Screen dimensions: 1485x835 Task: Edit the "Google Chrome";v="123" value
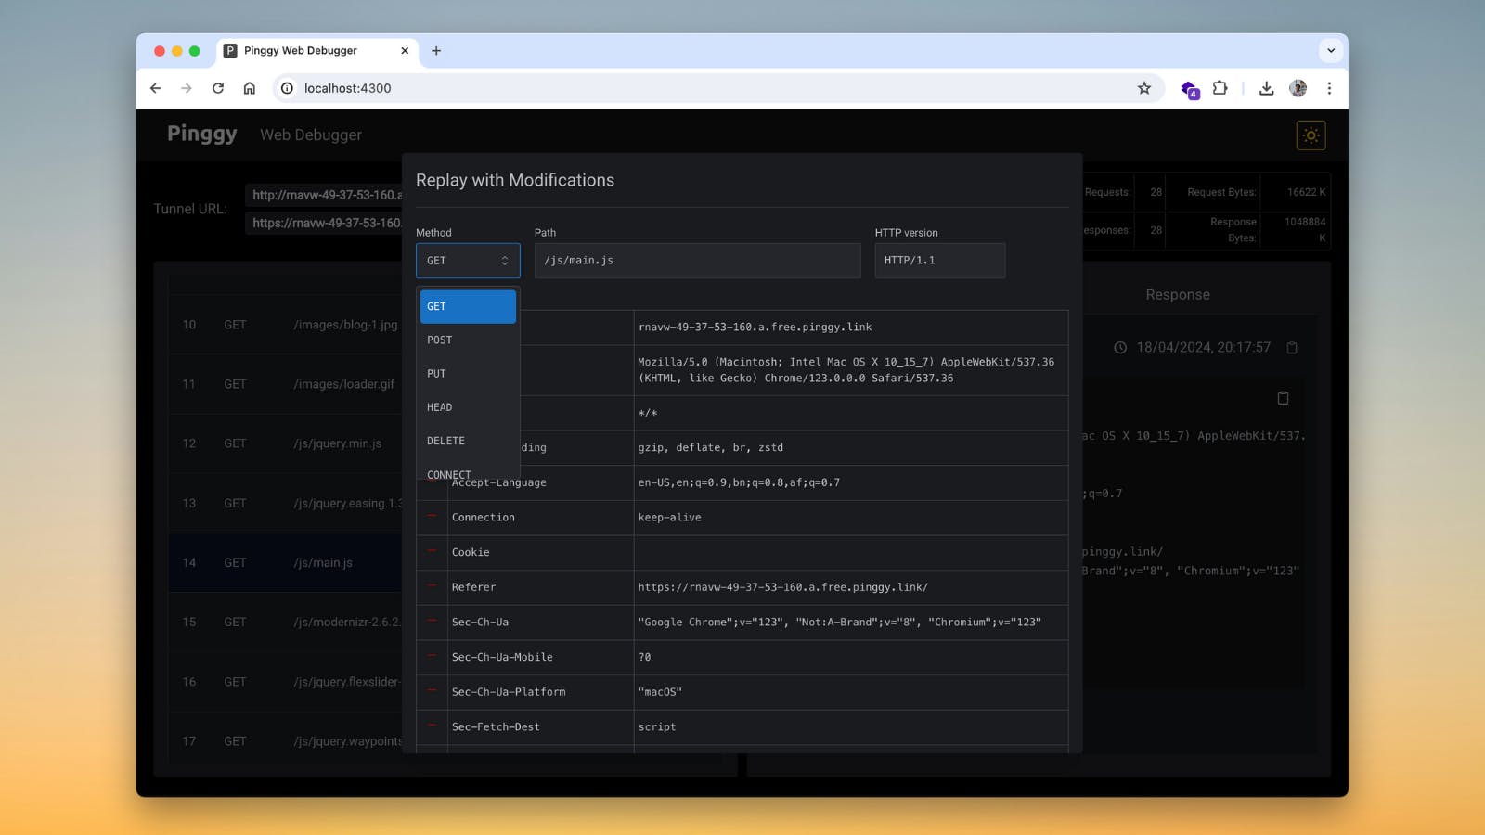pyautogui.click(x=851, y=623)
